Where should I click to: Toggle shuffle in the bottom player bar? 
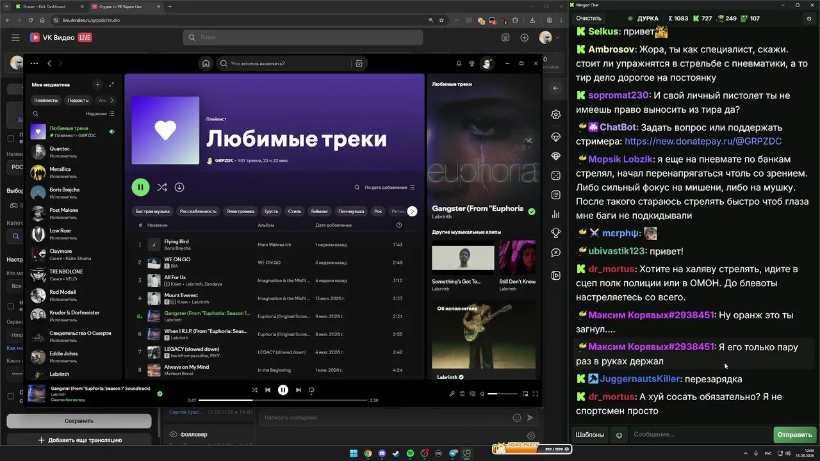coord(255,390)
